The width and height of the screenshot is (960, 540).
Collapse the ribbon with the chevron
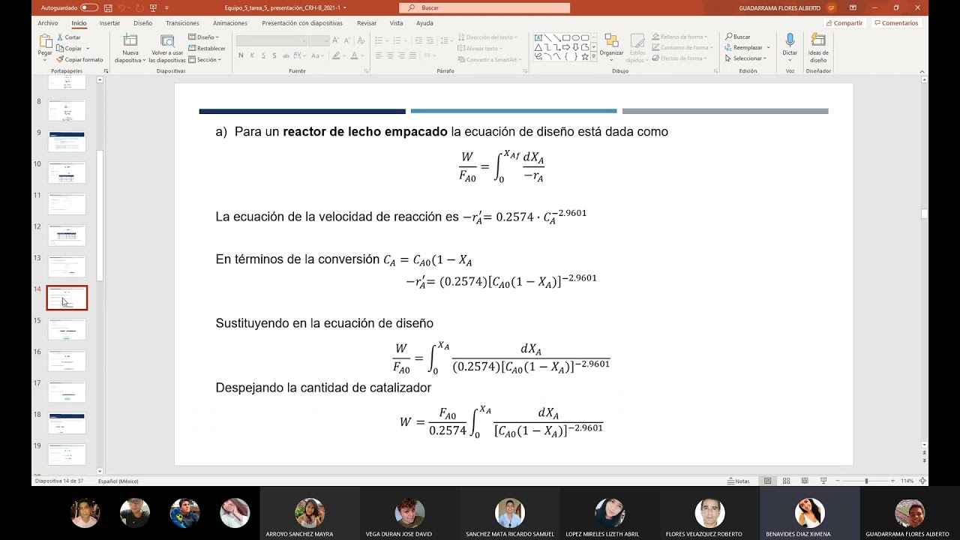922,71
